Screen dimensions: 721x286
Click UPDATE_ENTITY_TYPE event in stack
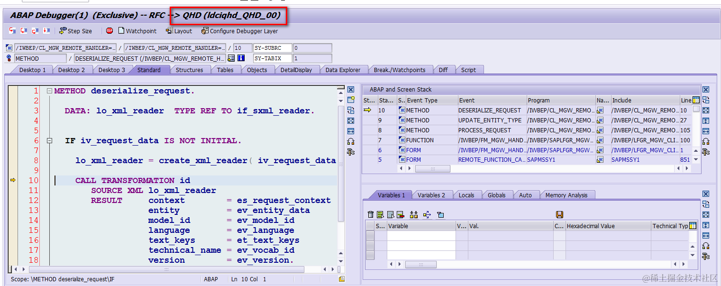pyautogui.click(x=490, y=120)
